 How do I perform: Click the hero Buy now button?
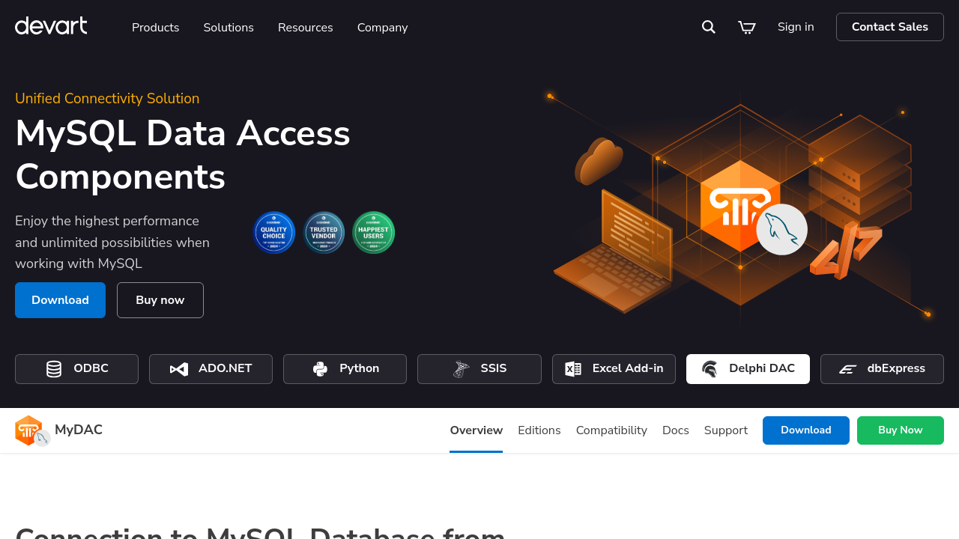point(160,300)
